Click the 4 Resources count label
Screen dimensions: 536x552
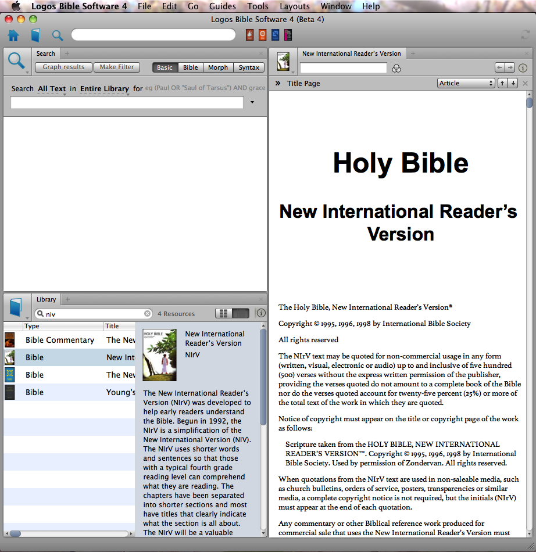click(176, 314)
